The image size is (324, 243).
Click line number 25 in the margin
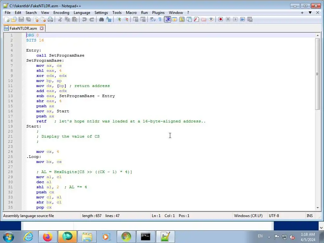point(10,157)
